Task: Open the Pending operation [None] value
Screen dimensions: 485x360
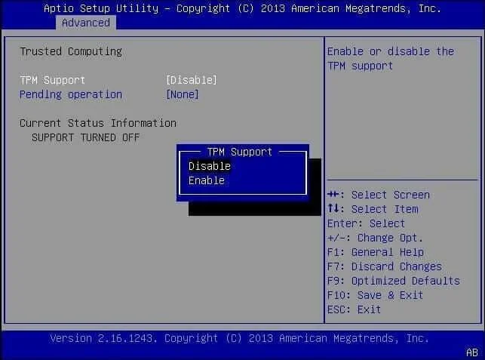Action: coord(183,94)
